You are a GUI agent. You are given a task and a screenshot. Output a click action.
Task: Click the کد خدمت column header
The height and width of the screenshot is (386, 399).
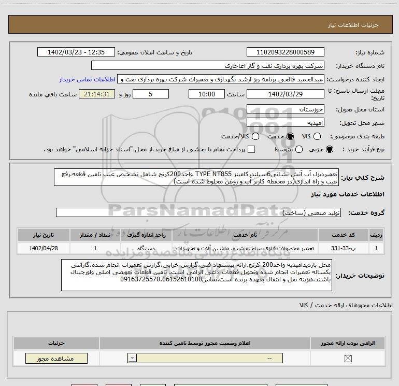(343, 235)
